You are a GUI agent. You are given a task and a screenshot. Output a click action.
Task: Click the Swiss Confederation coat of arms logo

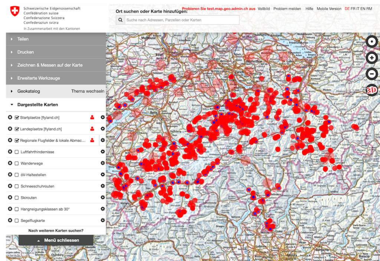coord(15,11)
